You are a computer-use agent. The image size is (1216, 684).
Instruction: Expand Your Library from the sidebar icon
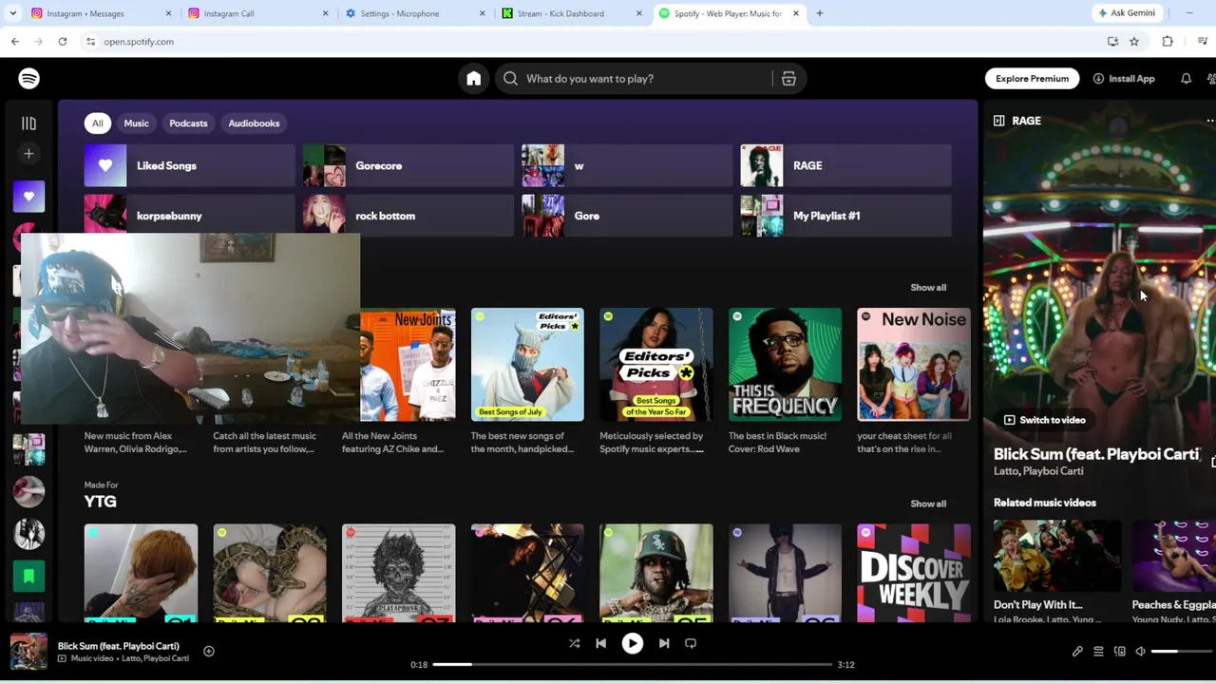(x=28, y=123)
